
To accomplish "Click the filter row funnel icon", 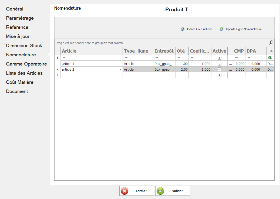I will tap(57, 58).
